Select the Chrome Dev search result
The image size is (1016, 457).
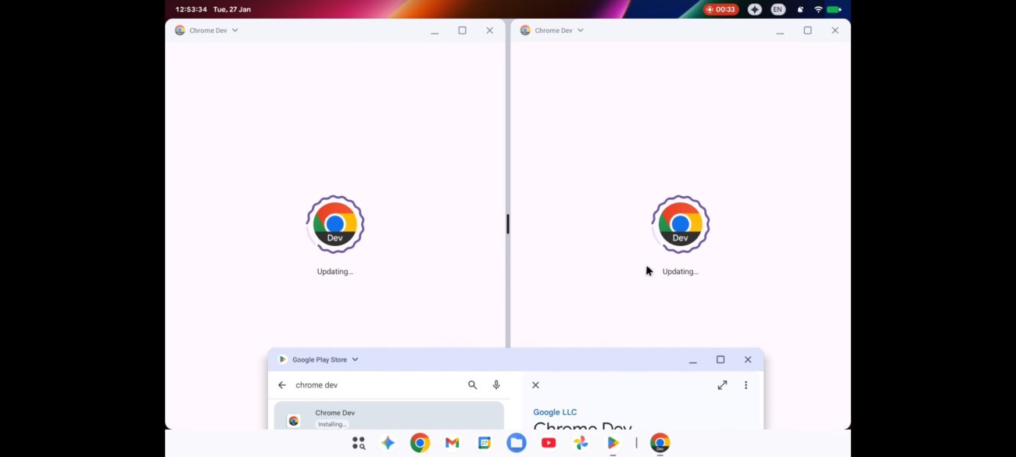click(389, 416)
